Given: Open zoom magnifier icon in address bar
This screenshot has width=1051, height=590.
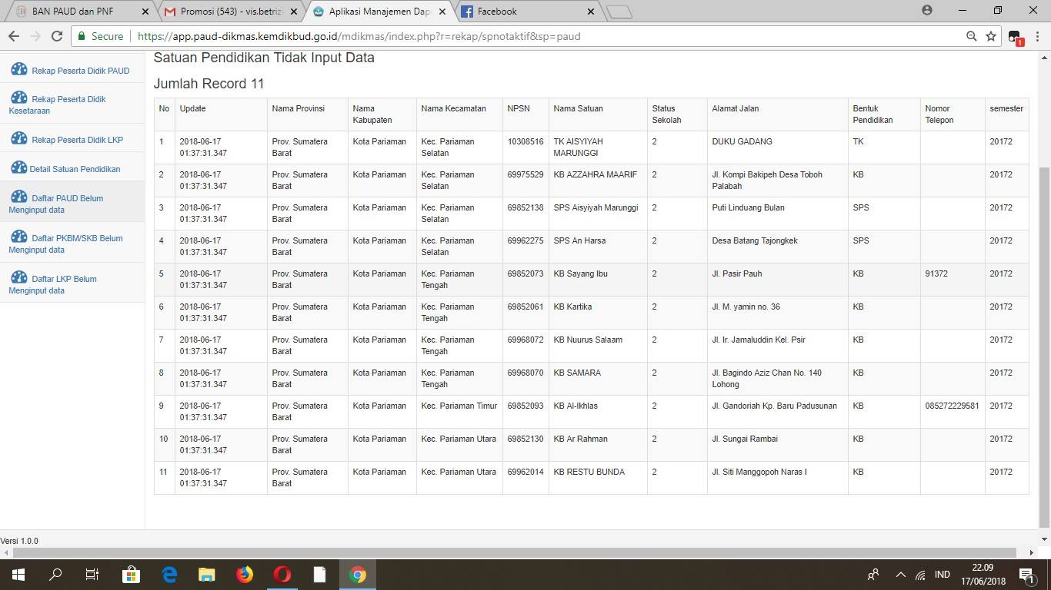Looking at the screenshot, I should click(972, 36).
